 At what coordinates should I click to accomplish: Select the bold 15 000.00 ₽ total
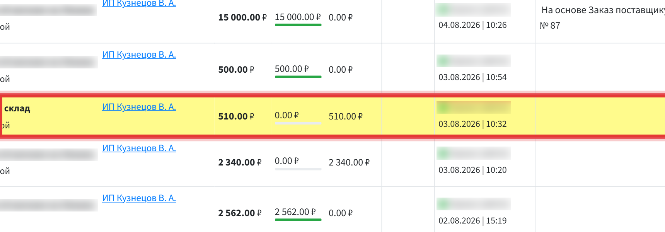click(x=242, y=17)
